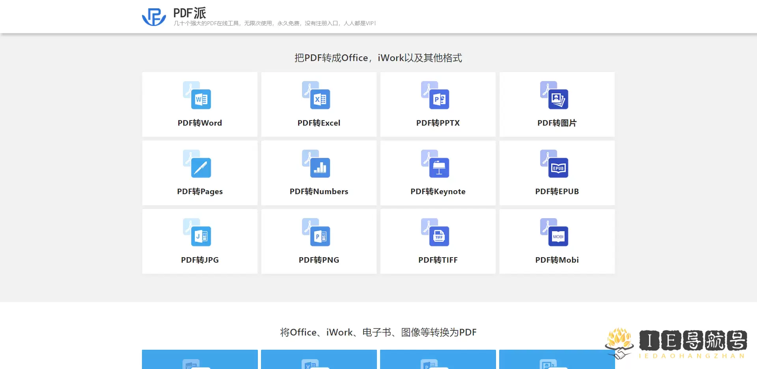Click the PDF转EPUB book icon
This screenshot has height=369, width=757.
pos(554,163)
